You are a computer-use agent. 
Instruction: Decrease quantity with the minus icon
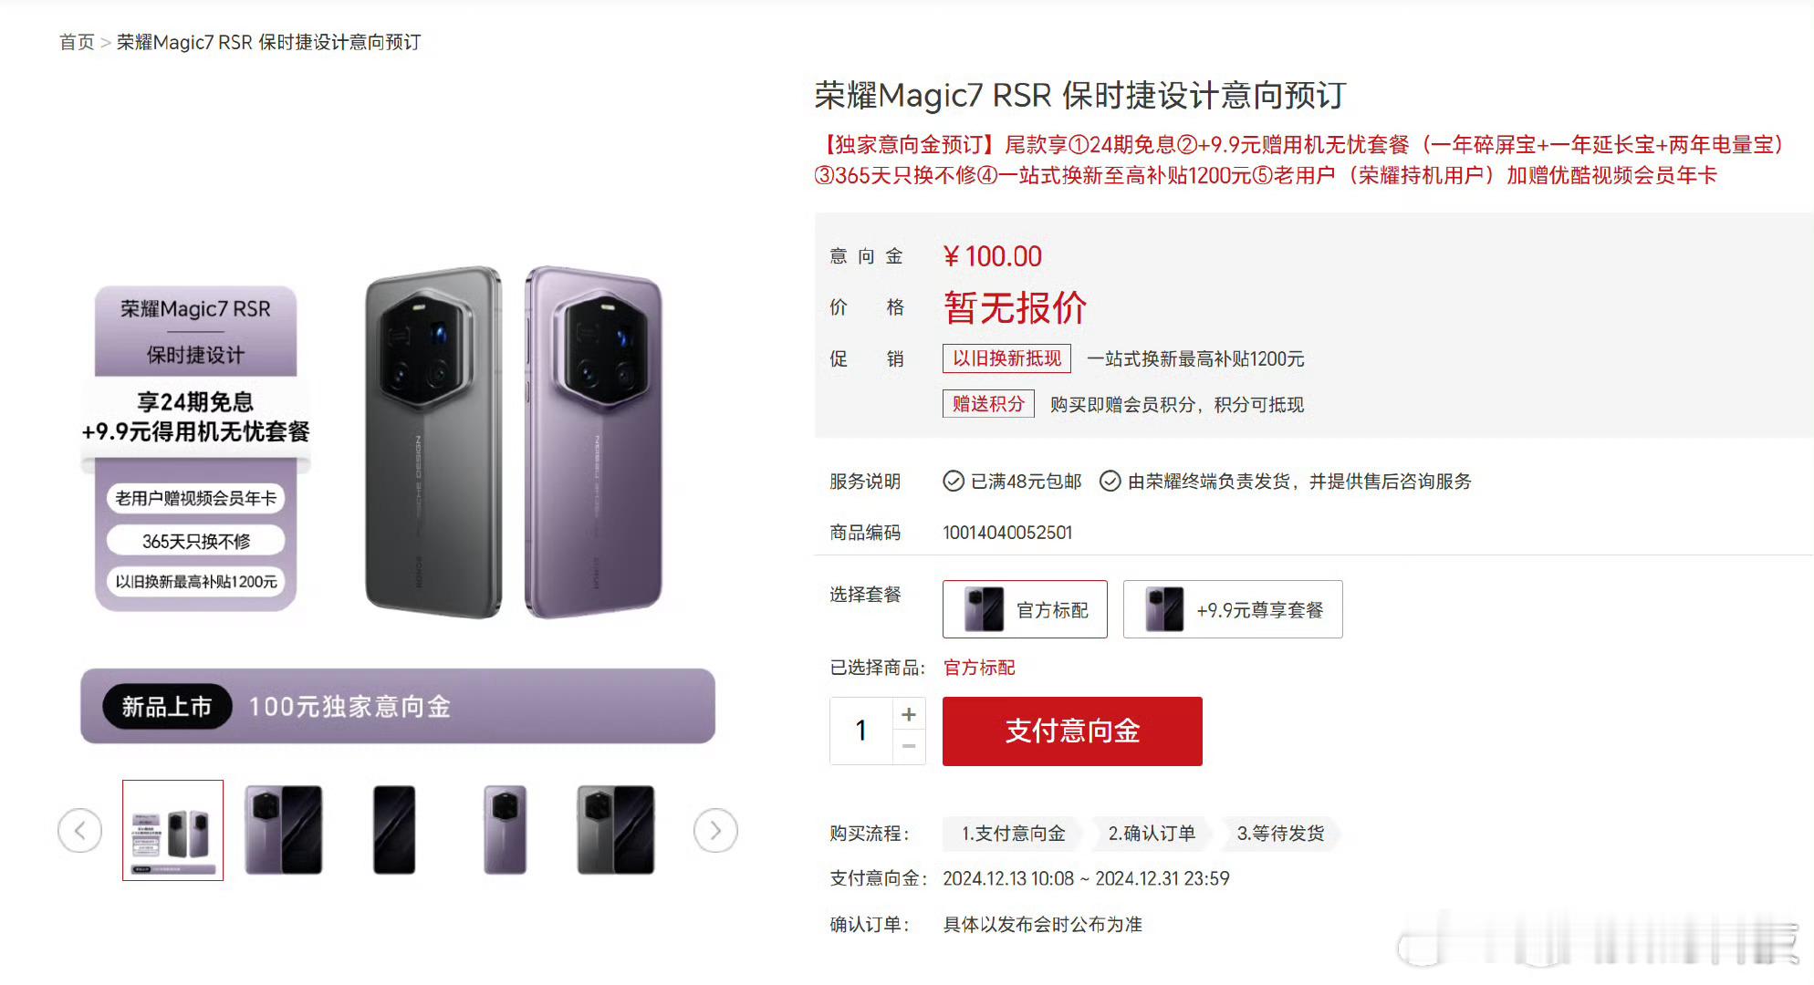[909, 747]
